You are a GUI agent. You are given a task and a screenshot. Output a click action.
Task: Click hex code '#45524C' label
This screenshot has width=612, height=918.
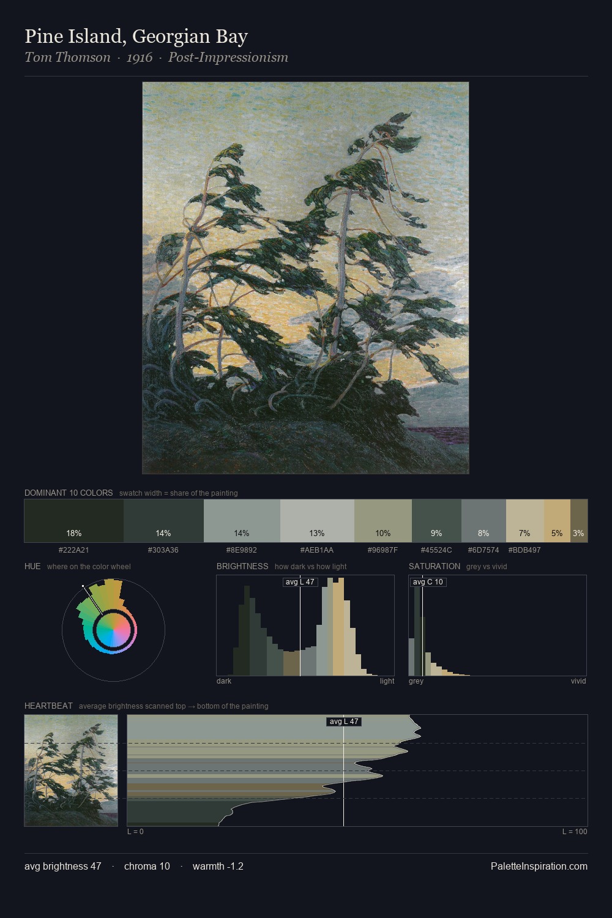(436, 550)
